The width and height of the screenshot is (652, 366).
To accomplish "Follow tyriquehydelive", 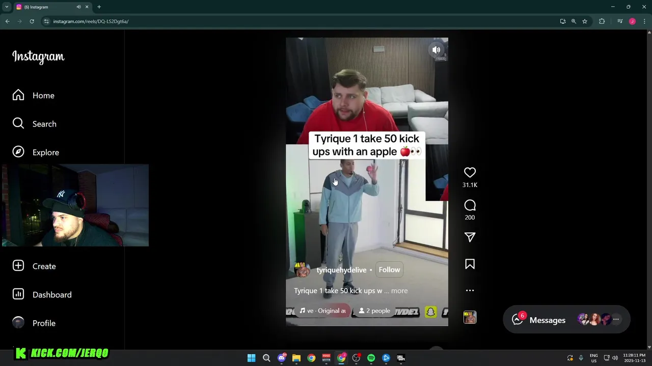I will (x=389, y=270).
